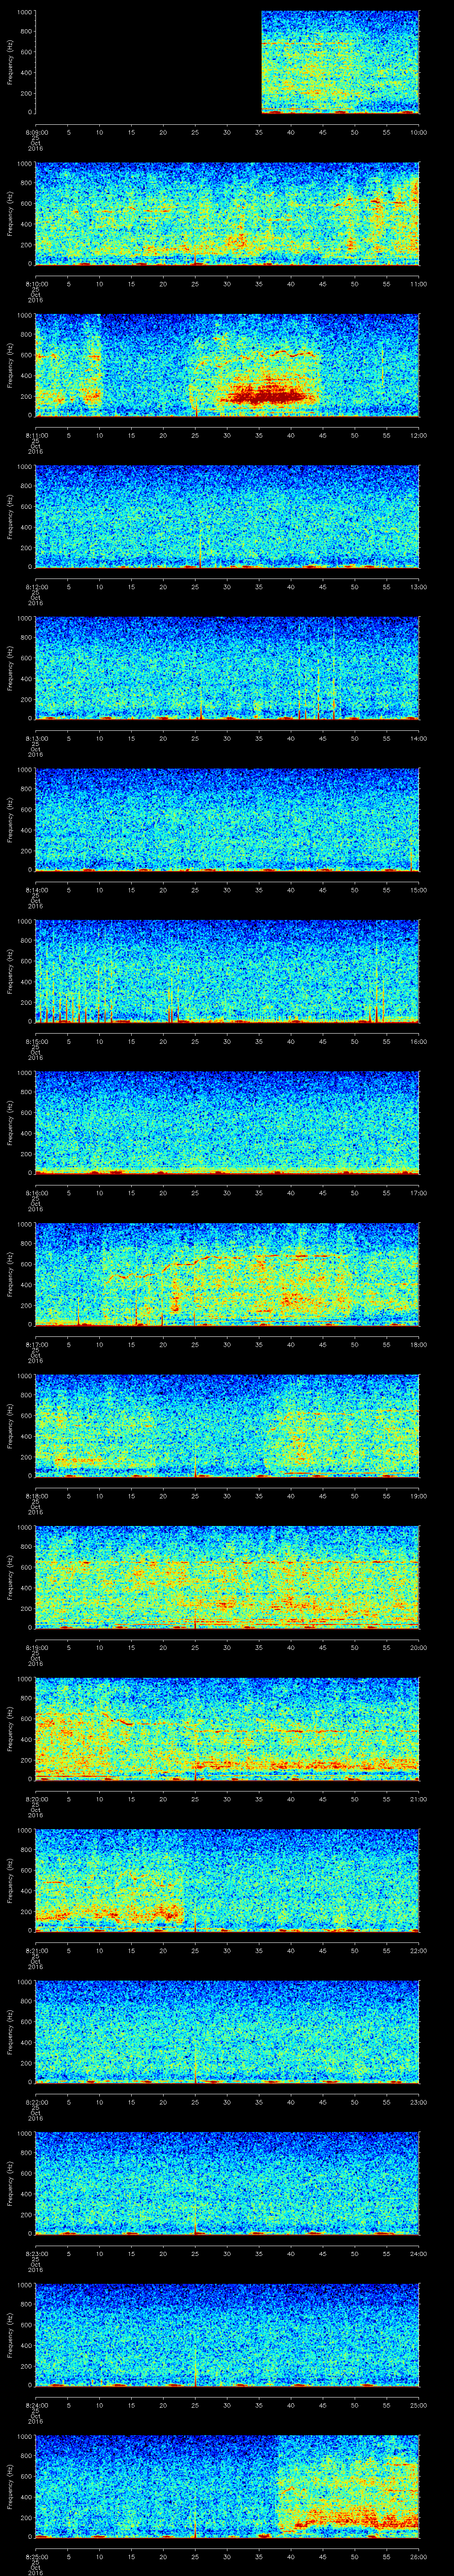Click the 8:24:00 start time label

[x=36, y=2405]
